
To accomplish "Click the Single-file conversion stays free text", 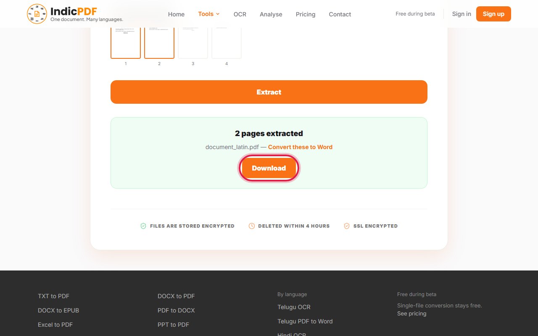I will [x=440, y=305].
